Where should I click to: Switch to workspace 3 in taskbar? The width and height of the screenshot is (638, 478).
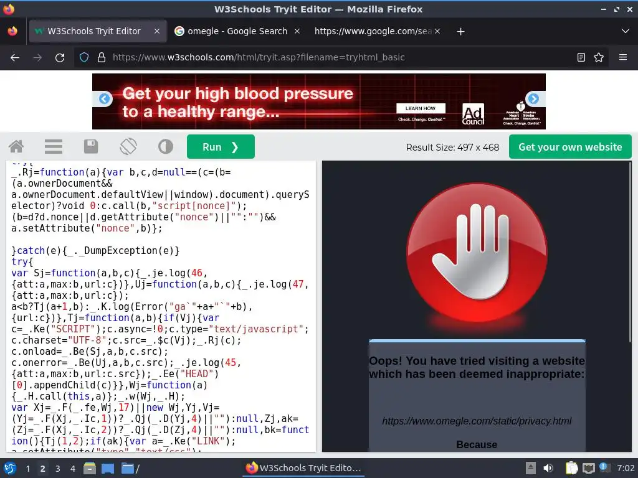[x=58, y=469]
